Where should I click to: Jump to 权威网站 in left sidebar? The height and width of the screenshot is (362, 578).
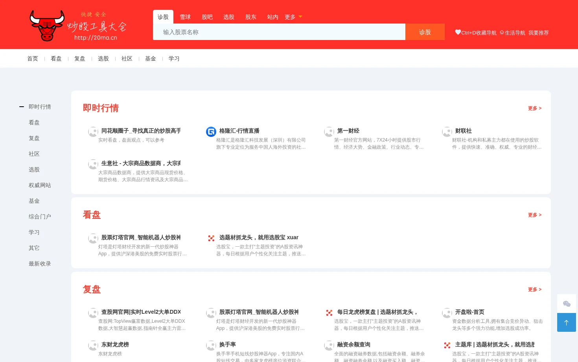[x=40, y=185]
